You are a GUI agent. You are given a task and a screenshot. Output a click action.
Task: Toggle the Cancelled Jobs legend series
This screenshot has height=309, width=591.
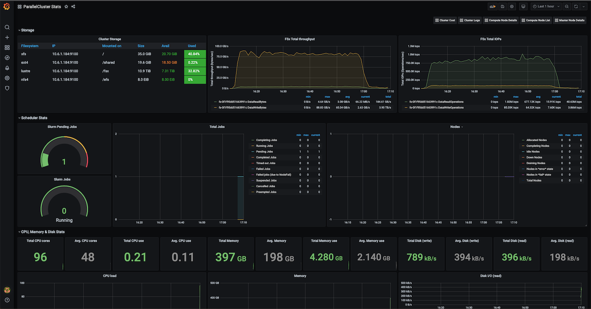pyautogui.click(x=265, y=186)
